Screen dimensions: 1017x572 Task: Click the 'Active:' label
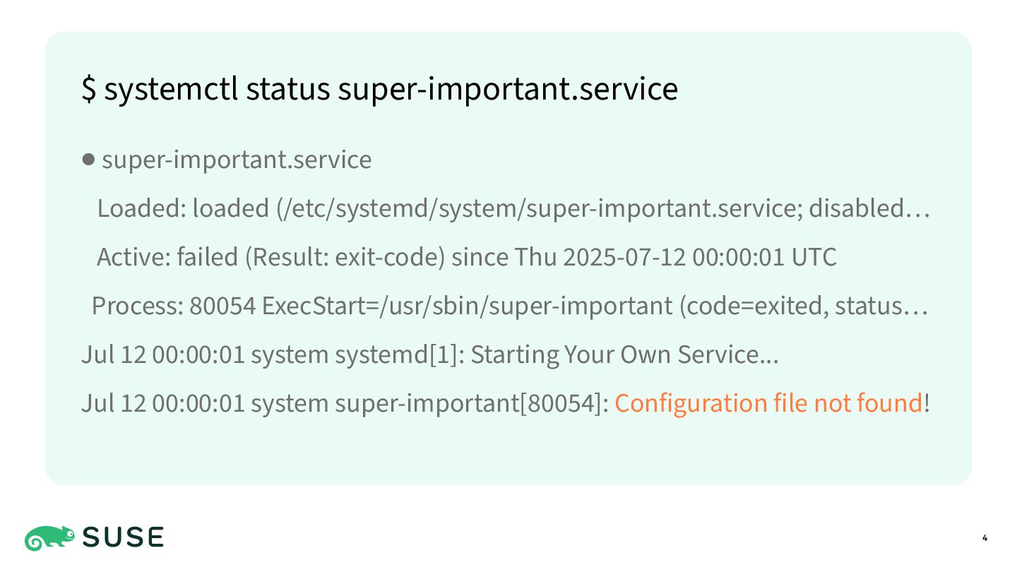pos(134,257)
